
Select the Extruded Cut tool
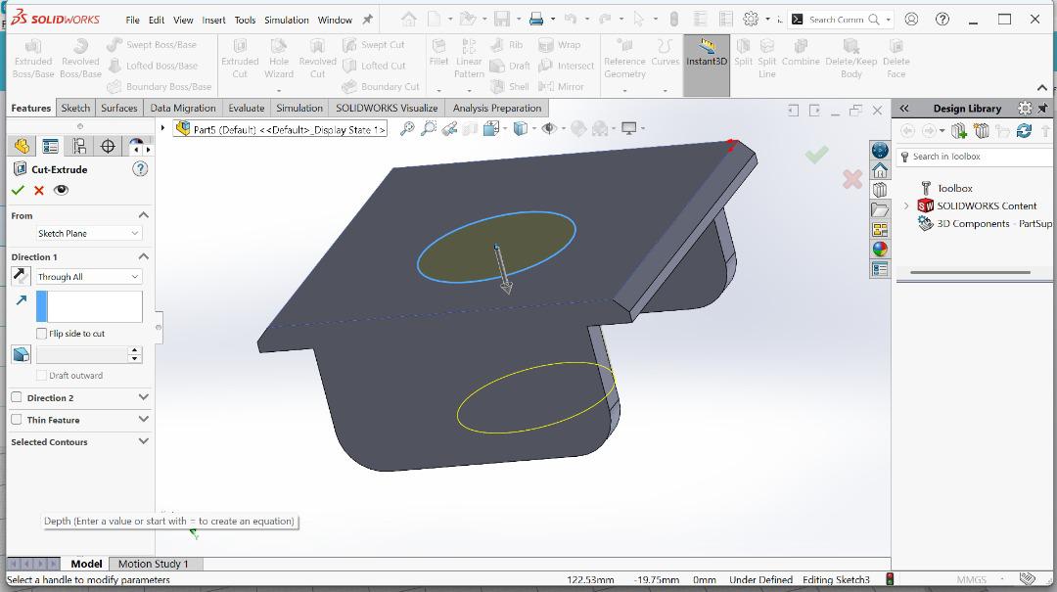tap(240, 59)
